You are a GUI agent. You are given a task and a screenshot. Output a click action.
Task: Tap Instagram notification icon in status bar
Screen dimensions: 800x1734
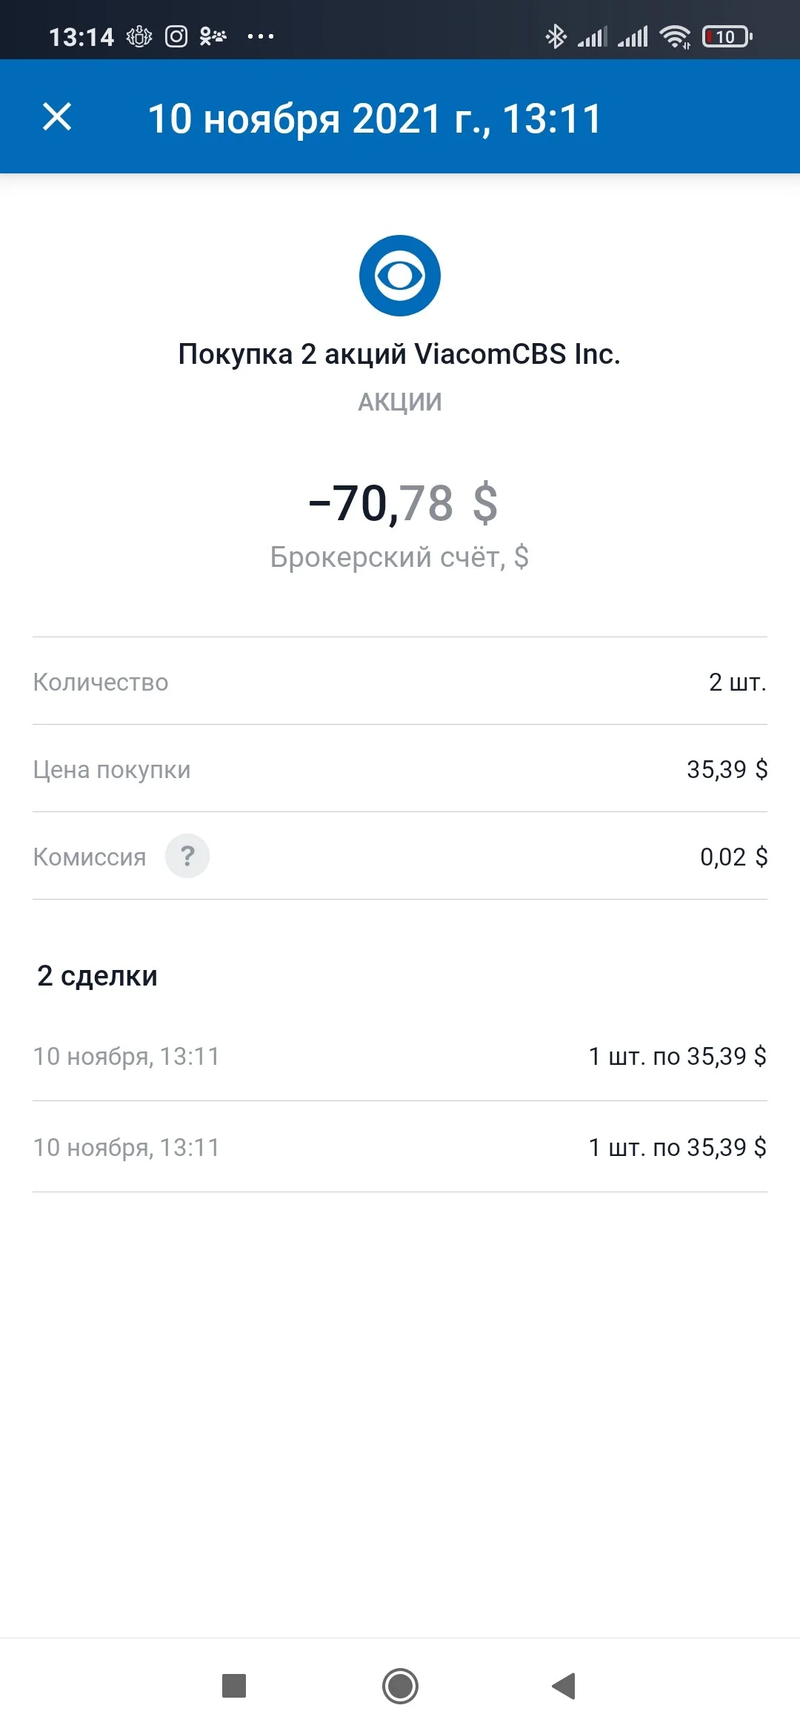click(x=176, y=36)
